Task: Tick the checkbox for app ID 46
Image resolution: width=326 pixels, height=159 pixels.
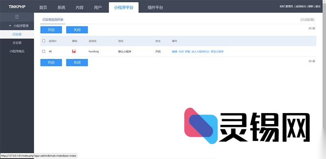Action: click(44, 51)
